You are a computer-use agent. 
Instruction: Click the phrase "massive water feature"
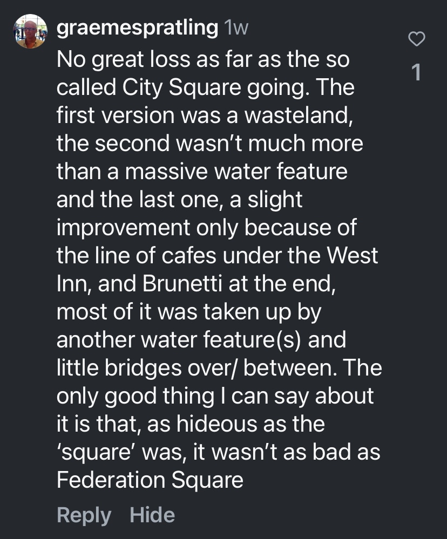tap(234, 172)
